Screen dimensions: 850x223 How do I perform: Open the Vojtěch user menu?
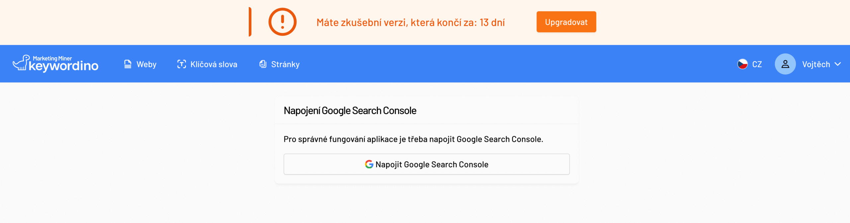(808, 64)
